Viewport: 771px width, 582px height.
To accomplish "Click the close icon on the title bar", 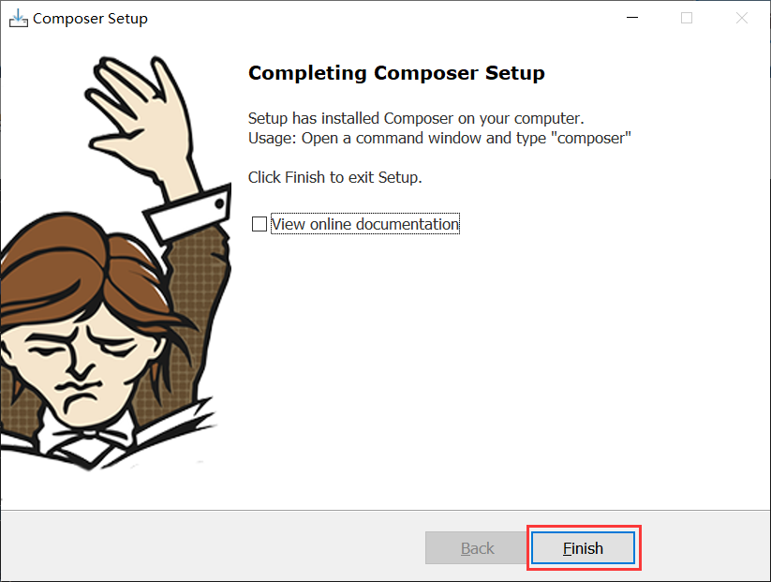I will 741,17.
